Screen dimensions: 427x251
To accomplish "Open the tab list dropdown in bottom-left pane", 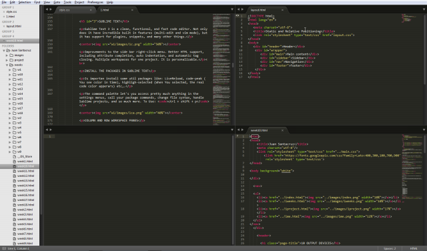I will (232, 130).
